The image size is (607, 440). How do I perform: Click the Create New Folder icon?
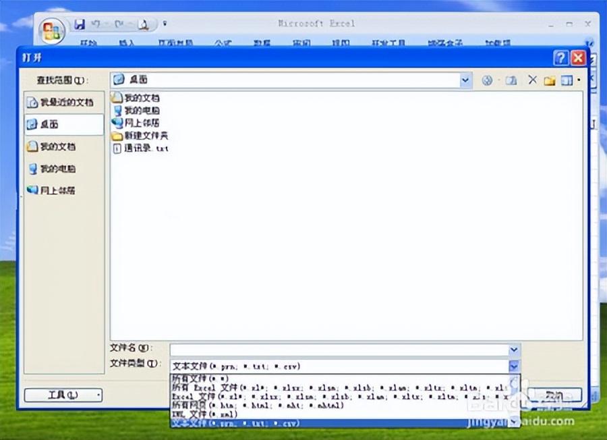click(x=549, y=80)
